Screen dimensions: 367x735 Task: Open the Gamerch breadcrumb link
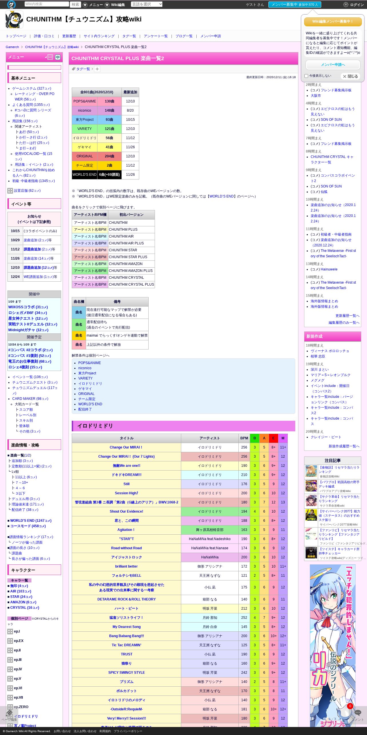click(x=12, y=47)
